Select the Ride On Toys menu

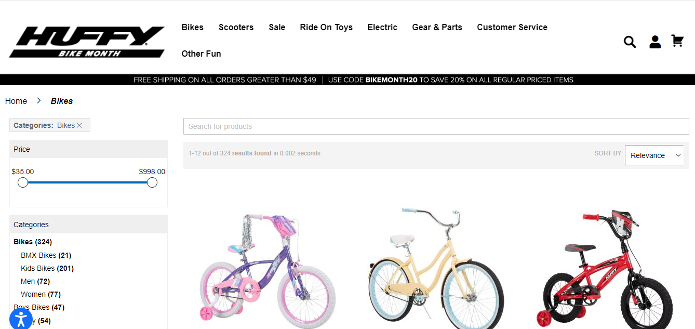click(326, 27)
